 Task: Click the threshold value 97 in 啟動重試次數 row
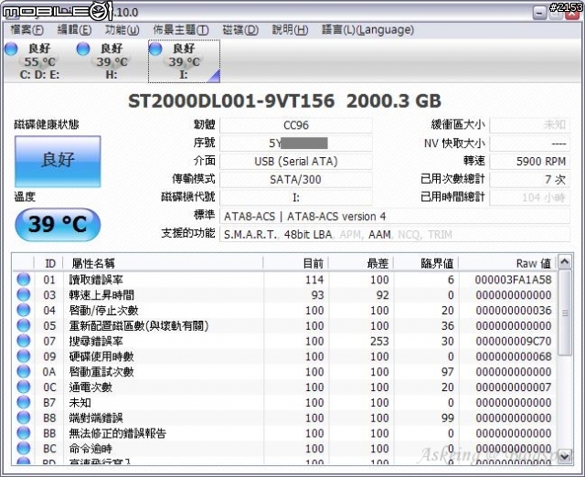click(448, 372)
